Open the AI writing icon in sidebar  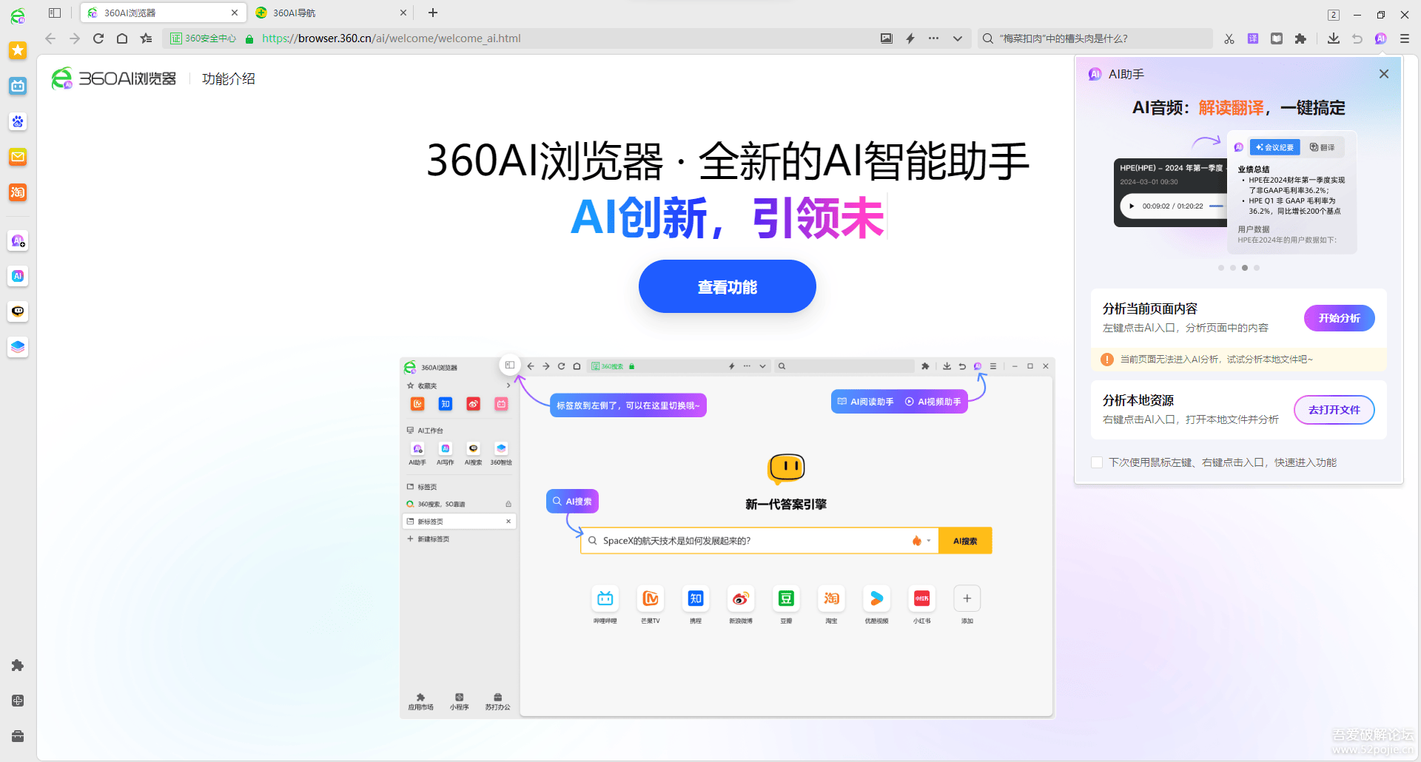click(x=18, y=276)
